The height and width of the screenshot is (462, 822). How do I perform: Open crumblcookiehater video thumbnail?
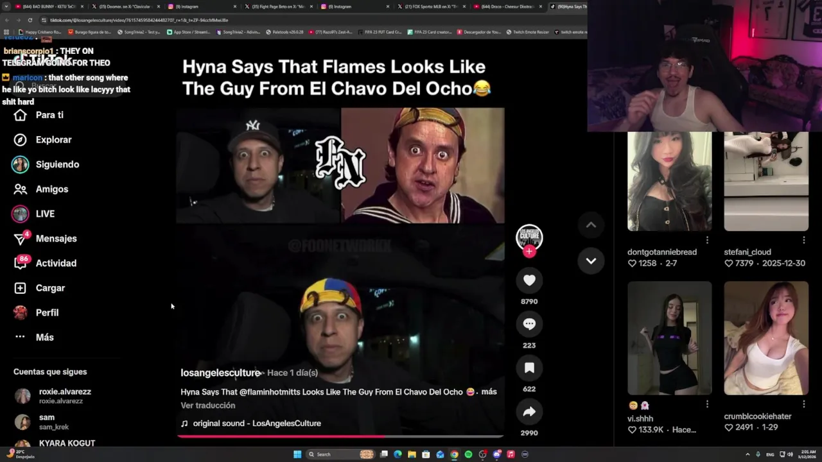click(766, 338)
